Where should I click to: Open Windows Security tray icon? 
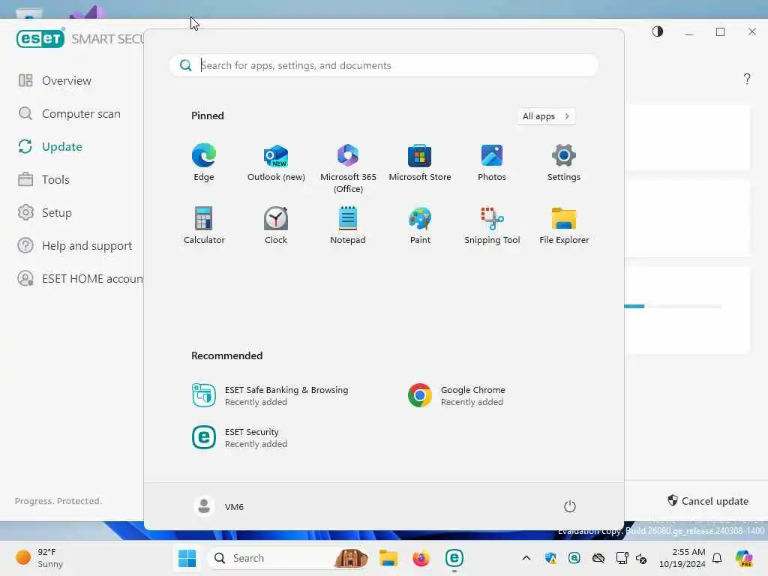pos(550,558)
